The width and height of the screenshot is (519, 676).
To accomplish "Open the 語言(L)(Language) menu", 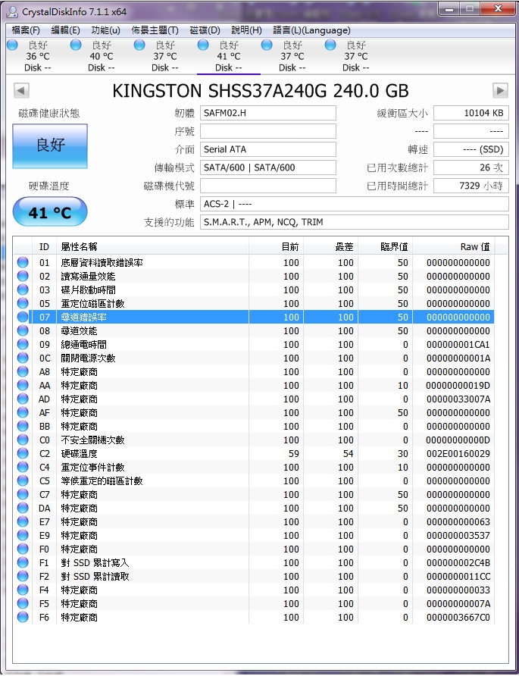I will point(311,30).
